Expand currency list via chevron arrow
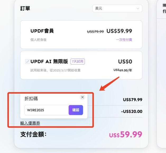 tap(138, 8)
